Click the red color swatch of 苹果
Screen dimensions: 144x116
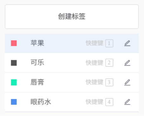(x=14, y=43)
